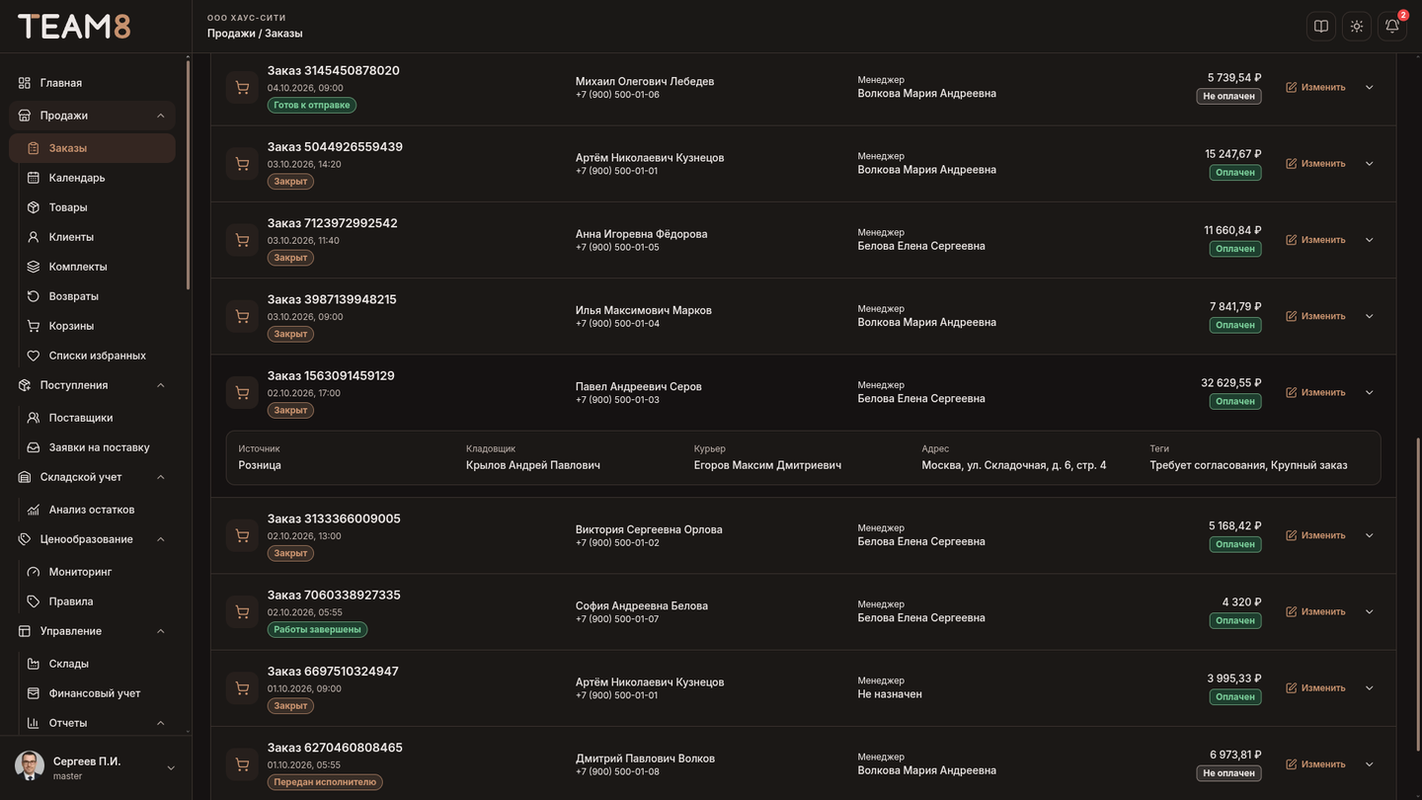
Task: Click the Правила tag icon
Action: coord(34,601)
